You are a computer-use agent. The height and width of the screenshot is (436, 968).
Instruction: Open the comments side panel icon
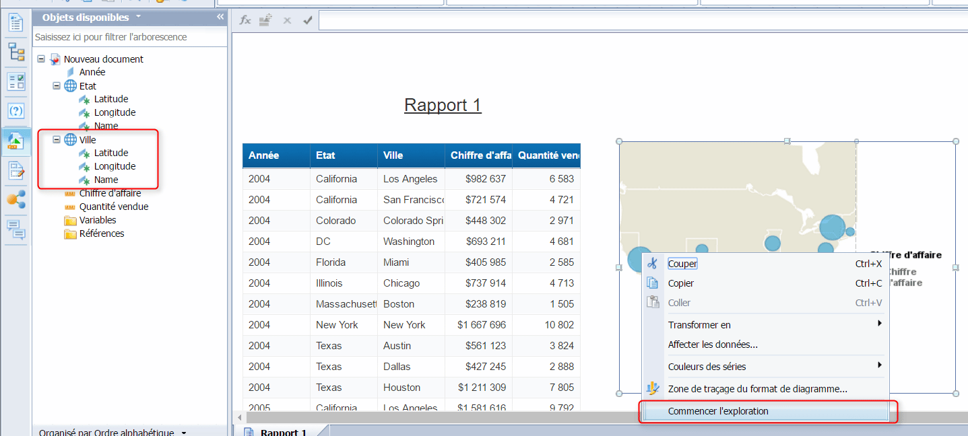pos(15,229)
